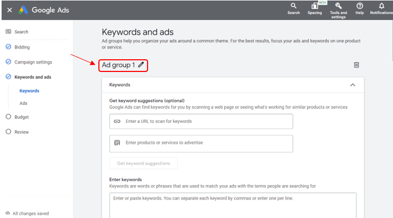Select the Review step in sidebar
The height and width of the screenshot is (218, 393).
pyautogui.click(x=21, y=132)
